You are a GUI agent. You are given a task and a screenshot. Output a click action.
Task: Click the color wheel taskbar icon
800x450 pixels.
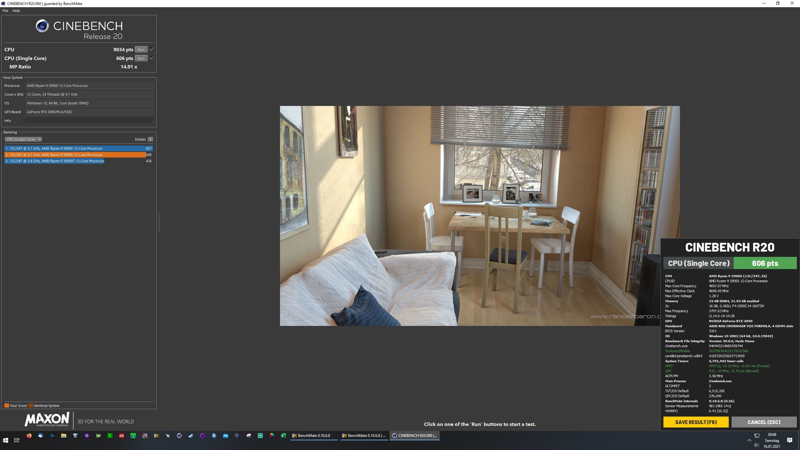[x=272, y=436]
